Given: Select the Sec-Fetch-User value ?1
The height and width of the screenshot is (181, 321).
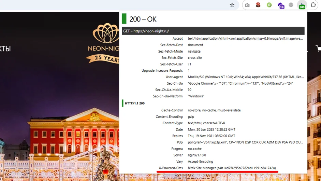Looking at the screenshot, I should click(189, 64).
